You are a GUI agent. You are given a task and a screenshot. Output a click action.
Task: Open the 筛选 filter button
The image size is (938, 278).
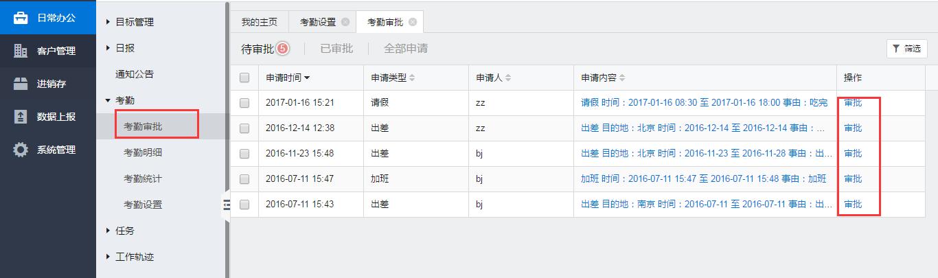coord(906,49)
